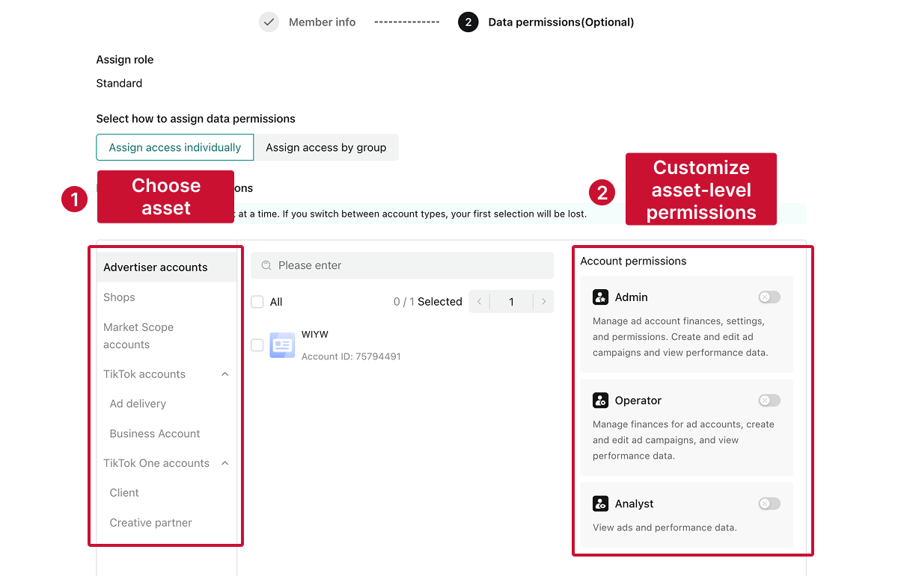898x576 pixels.
Task: Click the page number 1 field
Action: pos(512,302)
